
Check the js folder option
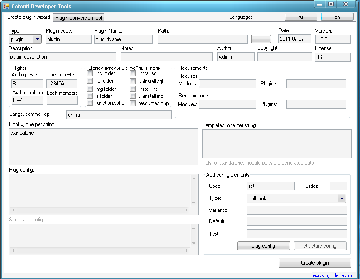(x=90, y=96)
